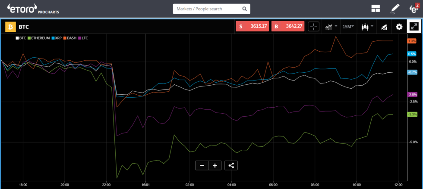Click the Buy button at 3642.27

pos(287,27)
